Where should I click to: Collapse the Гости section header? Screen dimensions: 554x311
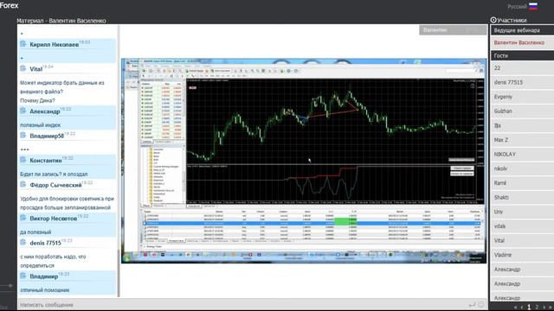click(522, 55)
